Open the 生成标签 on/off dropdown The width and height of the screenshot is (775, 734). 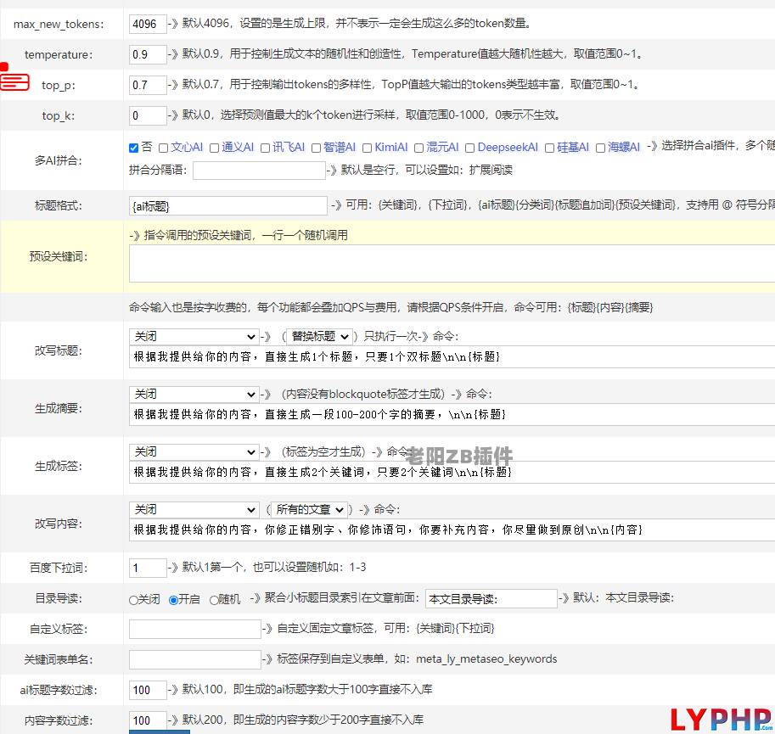(194, 452)
